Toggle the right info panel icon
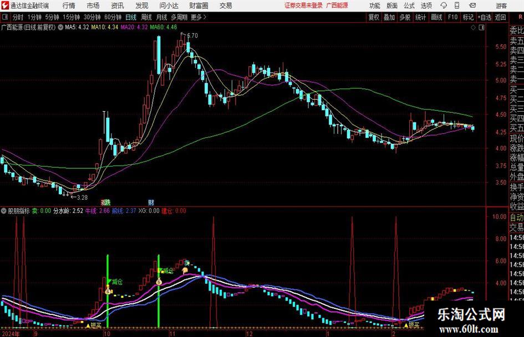The width and height of the screenshot is (524, 337). coord(481,28)
